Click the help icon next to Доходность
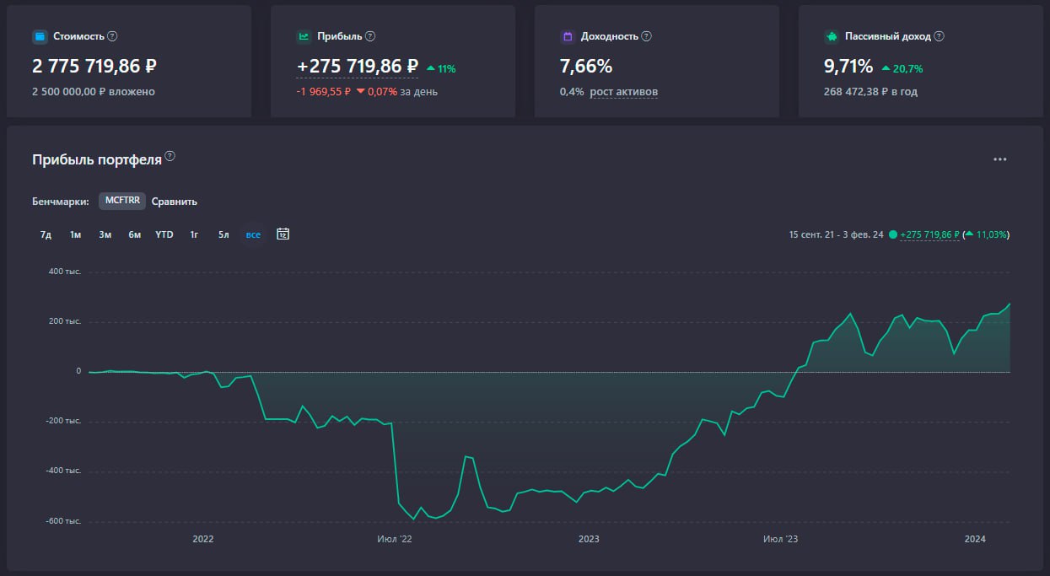Viewport: 1050px width, 576px height. point(647,37)
